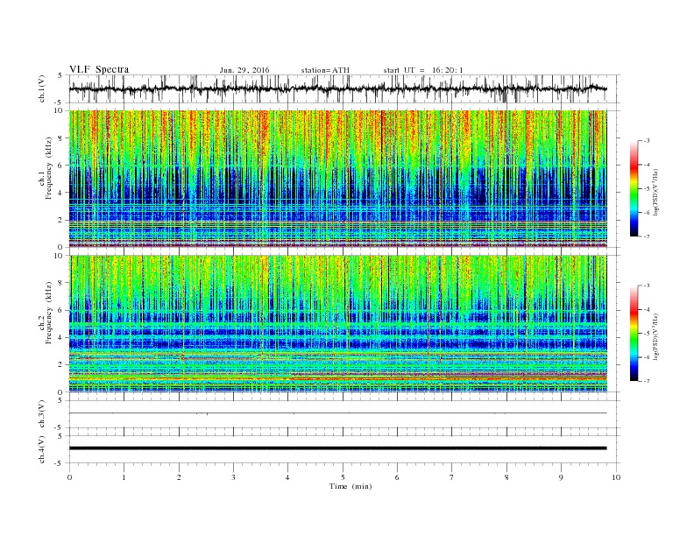Click the 0 tick on the time axis
The image size is (694, 536).
pos(69,477)
